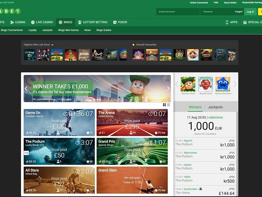
Task: Click the Log in button
Action: point(250,12)
